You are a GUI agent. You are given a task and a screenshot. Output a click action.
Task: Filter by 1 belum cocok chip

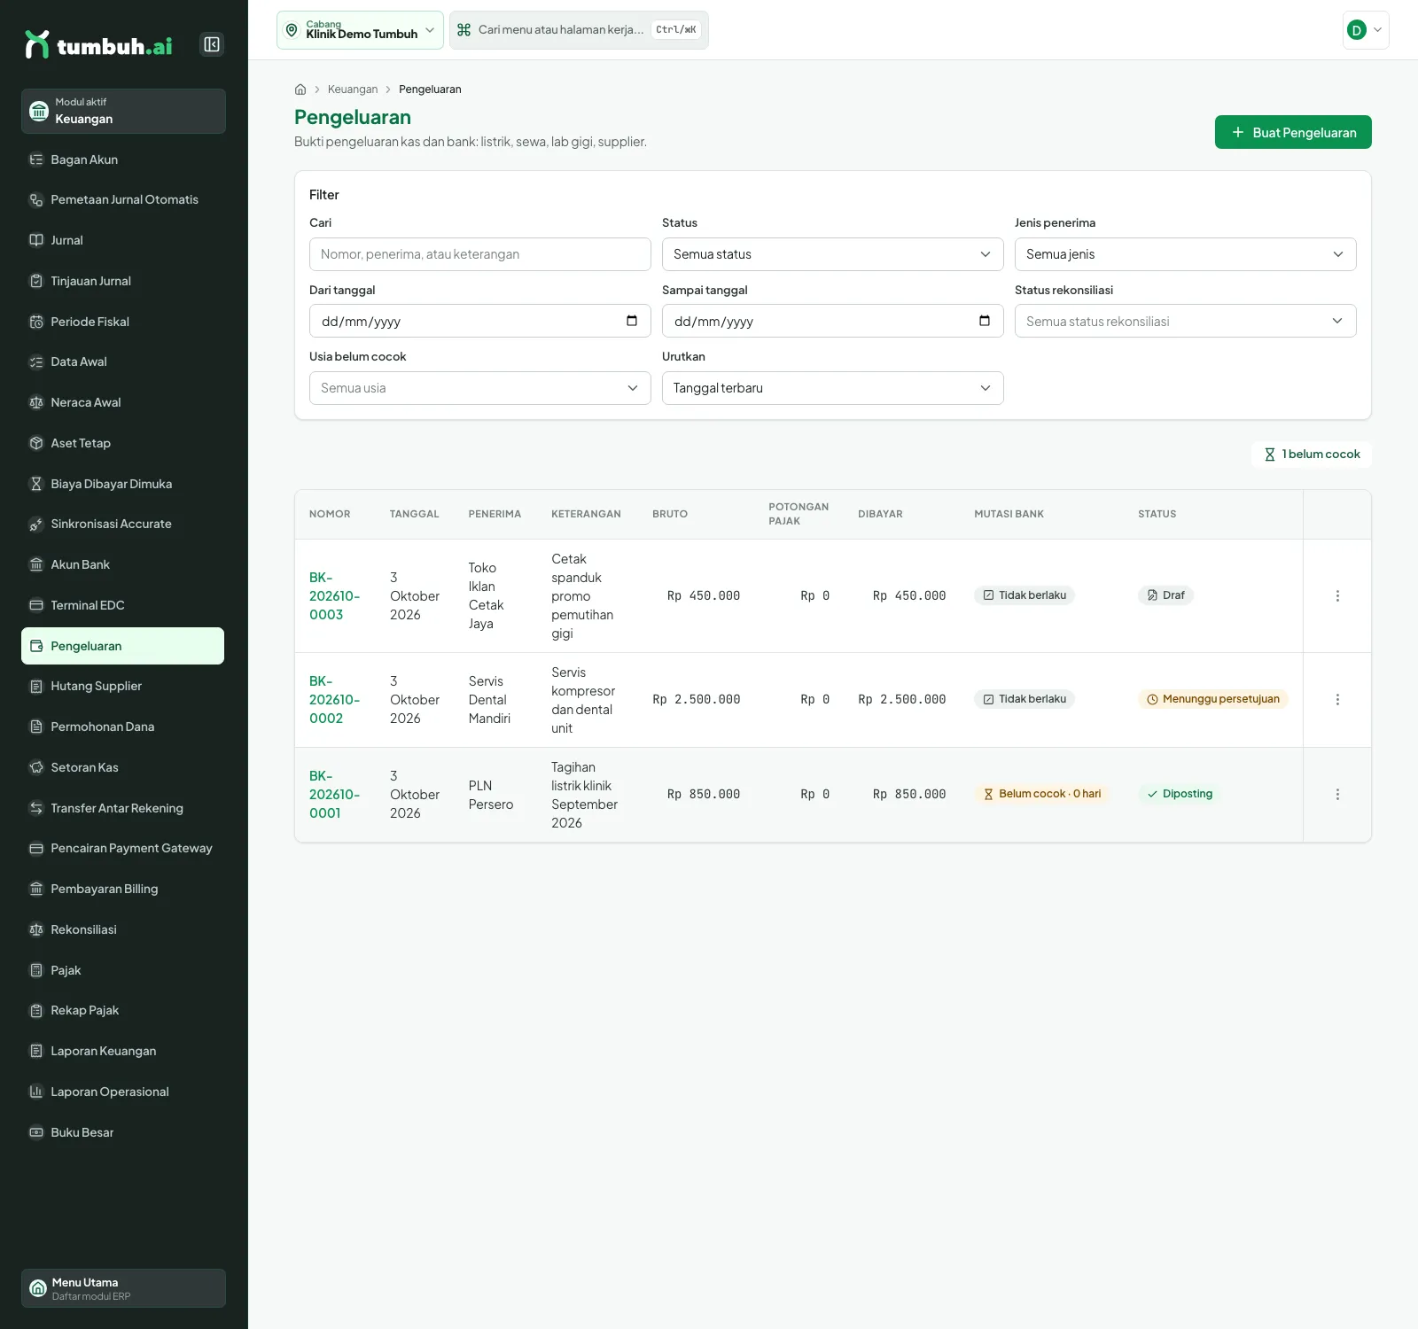pos(1312,455)
